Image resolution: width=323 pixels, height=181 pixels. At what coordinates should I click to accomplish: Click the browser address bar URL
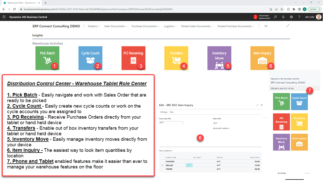[x=98, y=9]
